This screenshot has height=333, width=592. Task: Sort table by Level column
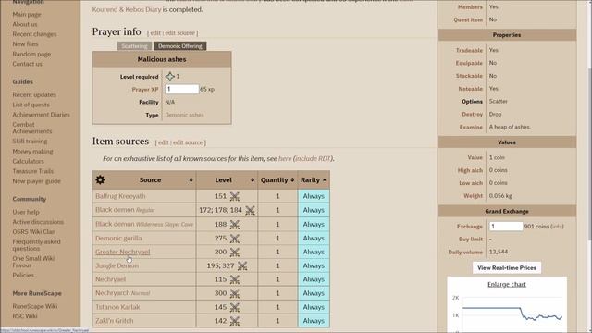pyautogui.click(x=253, y=180)
